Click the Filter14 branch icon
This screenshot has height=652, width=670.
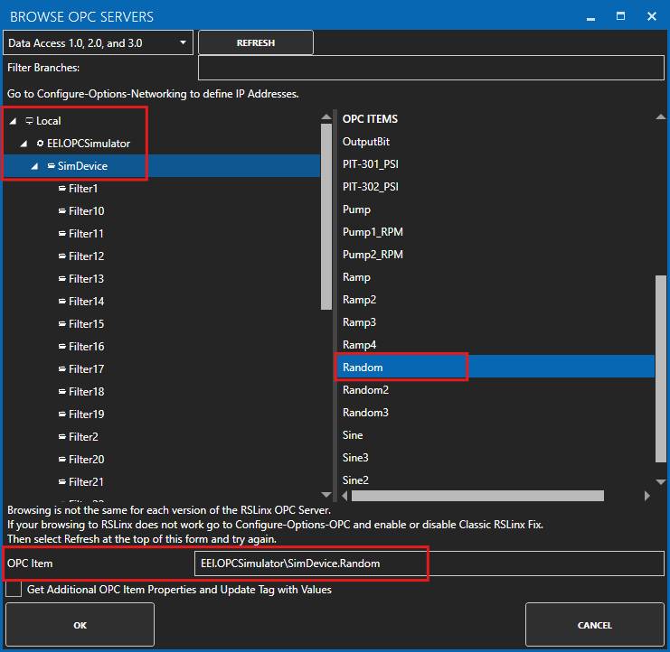tap(62, 302)
